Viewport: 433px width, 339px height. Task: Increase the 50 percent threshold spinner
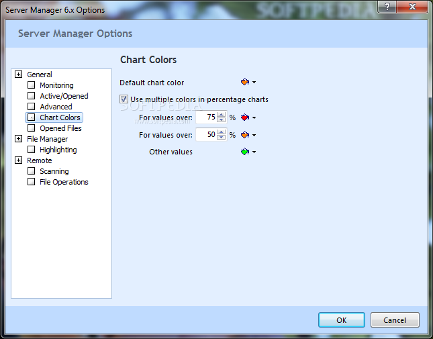tap(221, 132)
